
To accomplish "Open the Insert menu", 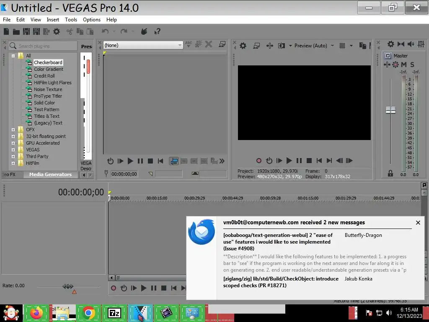I will [53, 20].
